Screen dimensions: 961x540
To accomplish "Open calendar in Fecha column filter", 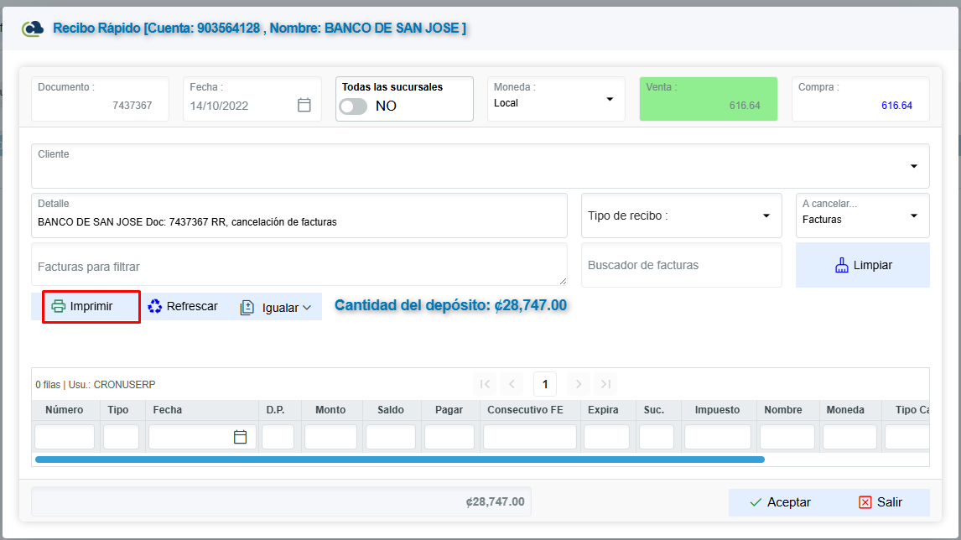I will tap(240, 436).
